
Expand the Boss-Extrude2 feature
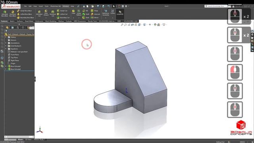point(6,69)
